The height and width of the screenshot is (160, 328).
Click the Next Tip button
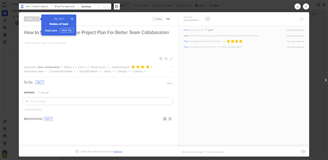[66, 31]
